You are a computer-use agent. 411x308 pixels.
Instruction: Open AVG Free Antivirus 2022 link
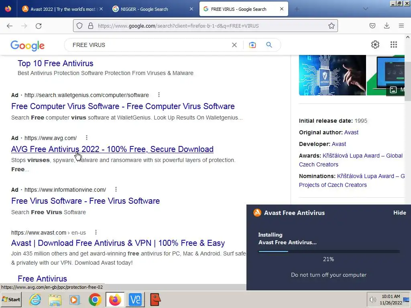coord(112,149)
